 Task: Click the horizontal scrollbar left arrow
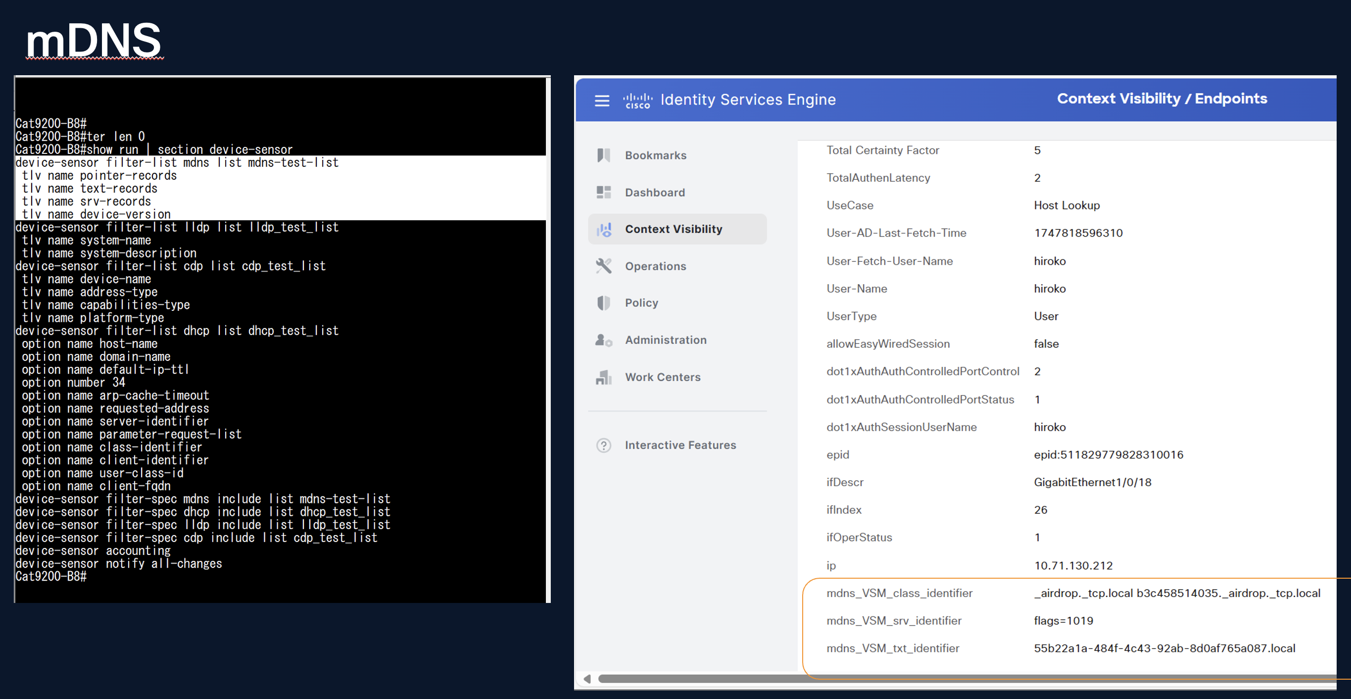point(587,679)
